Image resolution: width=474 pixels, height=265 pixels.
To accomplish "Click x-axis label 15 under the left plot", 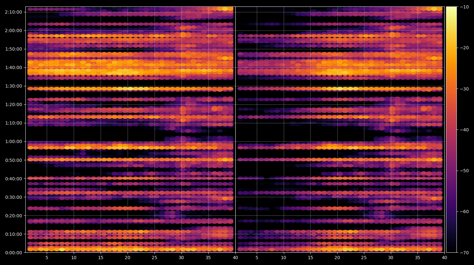I will point(101,258).
